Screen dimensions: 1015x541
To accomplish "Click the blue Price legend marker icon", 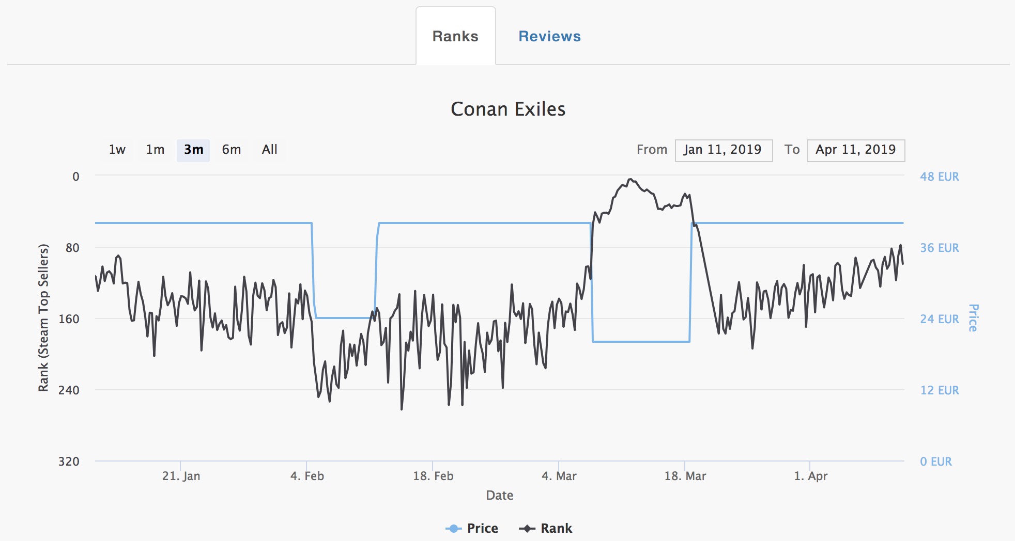I will pyautogui.click(x=453, y=528).
